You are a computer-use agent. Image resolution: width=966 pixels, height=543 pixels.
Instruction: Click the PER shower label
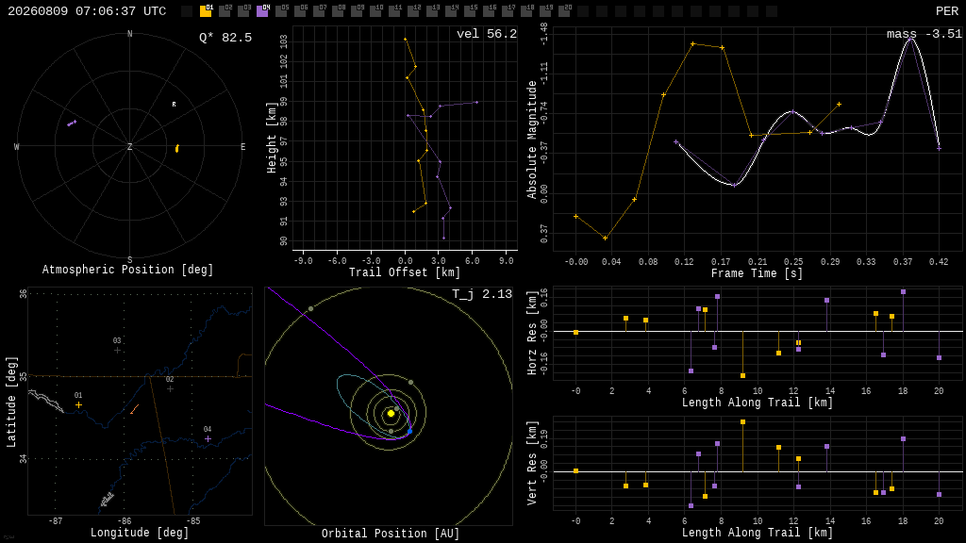[947, 11]
